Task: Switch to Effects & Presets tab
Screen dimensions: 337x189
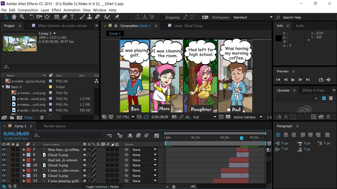Action: click(x=313, y=90)
